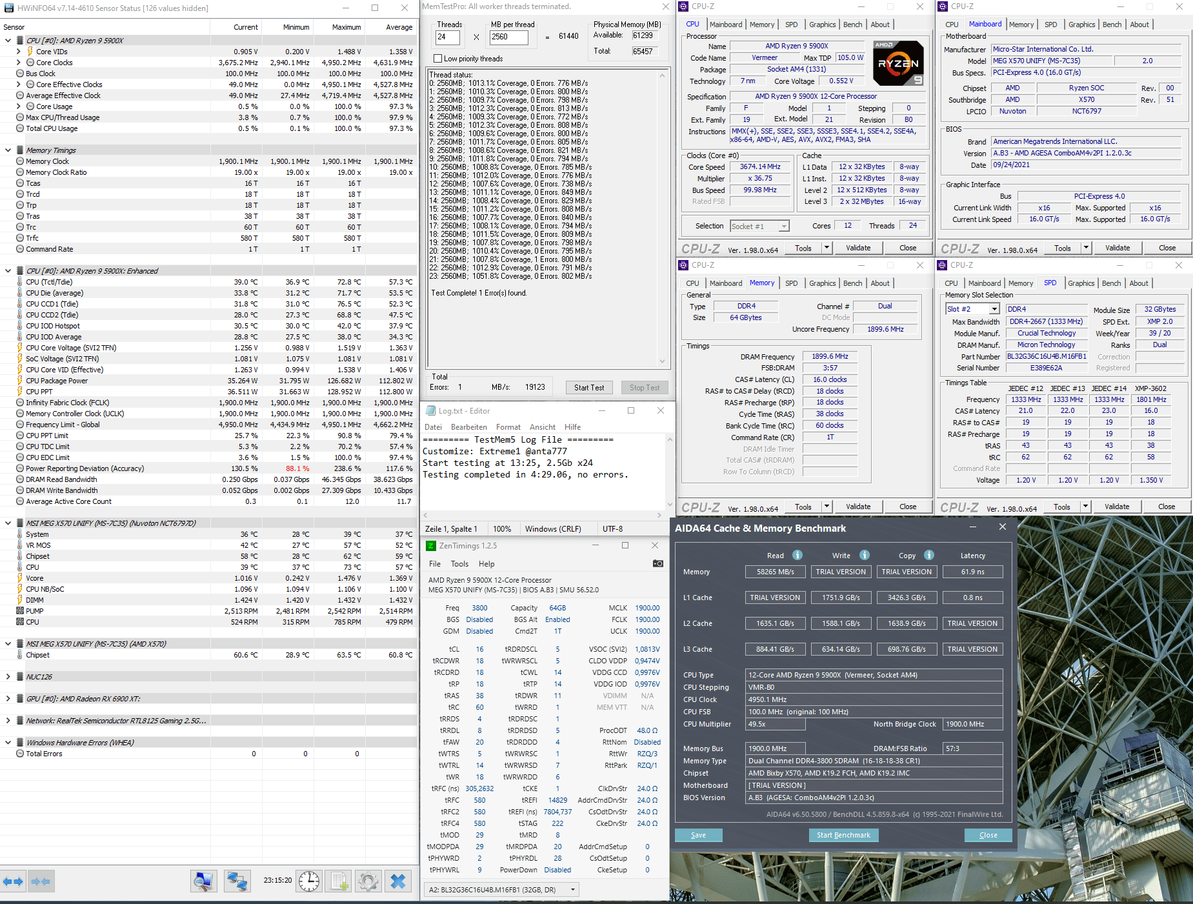Expand the Network RealTek sensor group
Screen dimensions: 1193x904
point(8,721)
